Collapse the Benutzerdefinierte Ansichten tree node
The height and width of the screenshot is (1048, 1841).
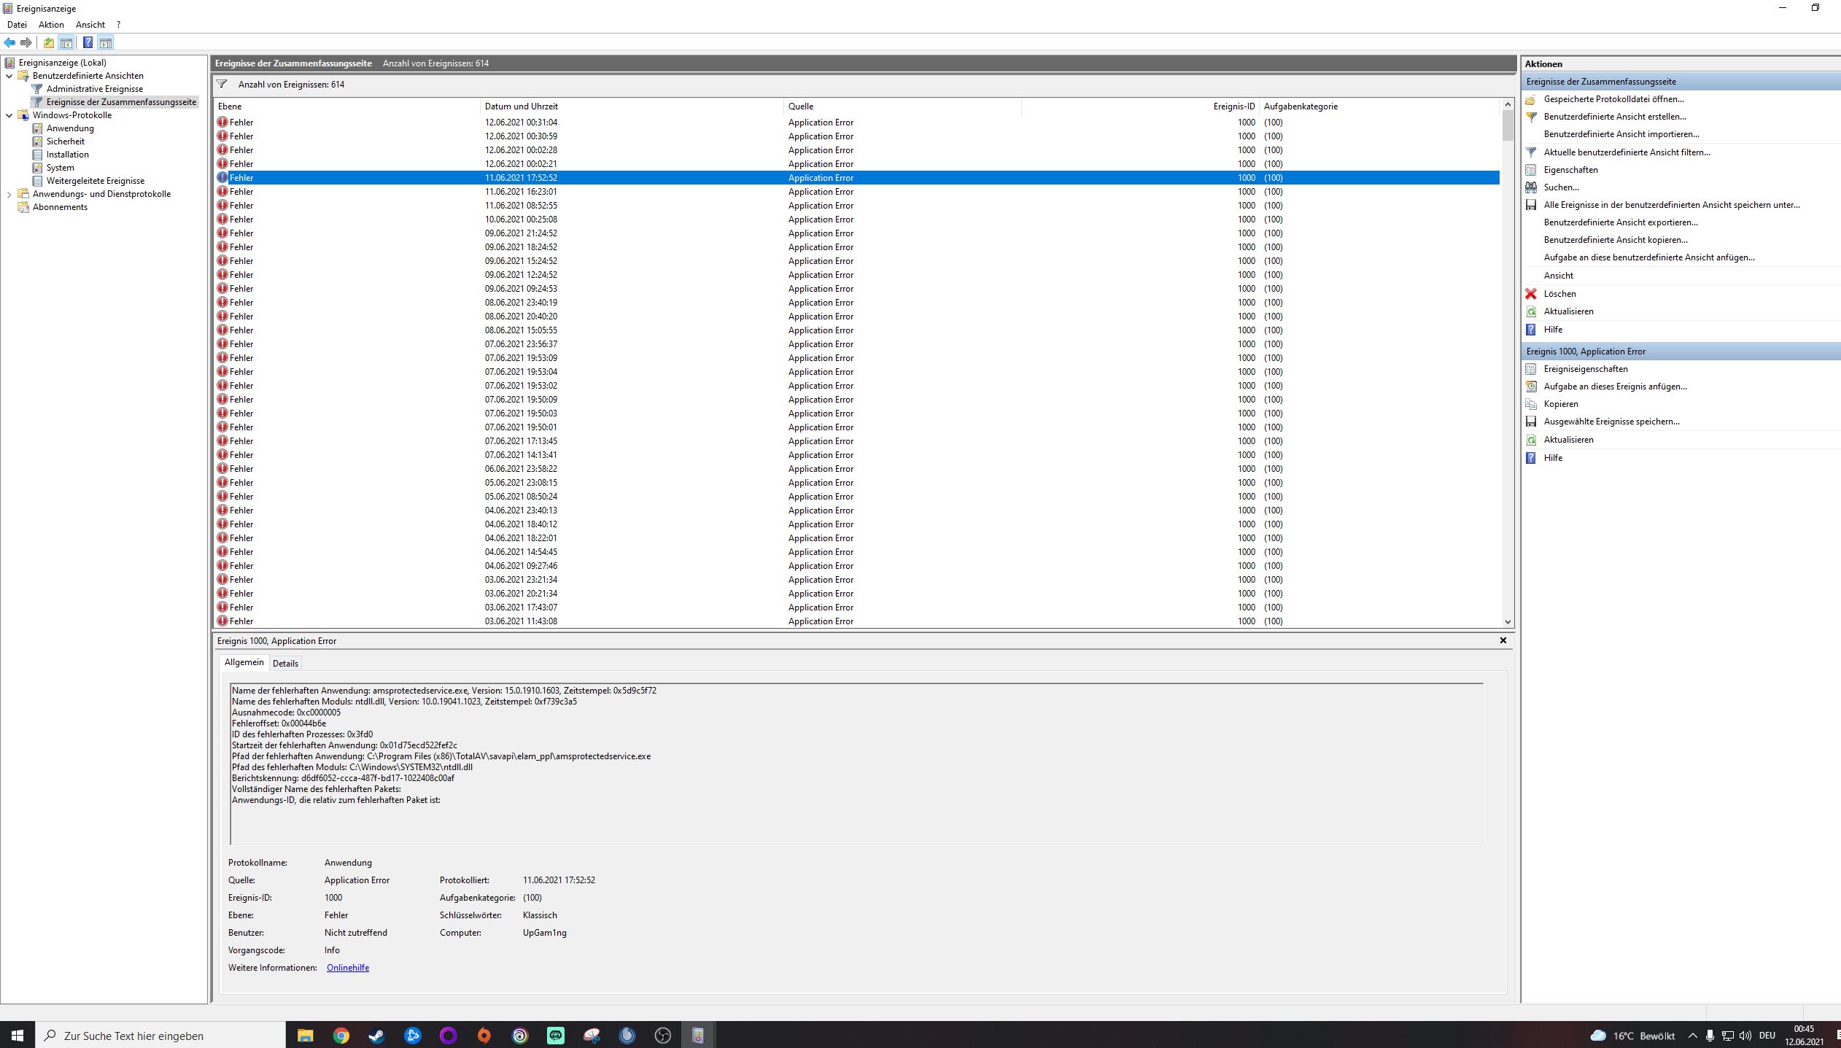9,76
